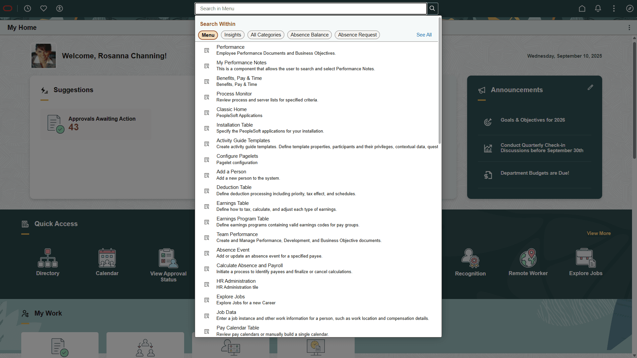The height and width of the screenshot is (358, 637).
Task: Click the search dropdown scrollbar
Action: tap(440, 80)
